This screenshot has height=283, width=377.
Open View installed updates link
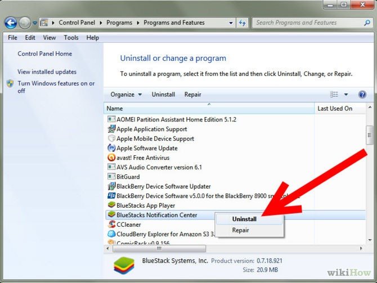(47, 72)
